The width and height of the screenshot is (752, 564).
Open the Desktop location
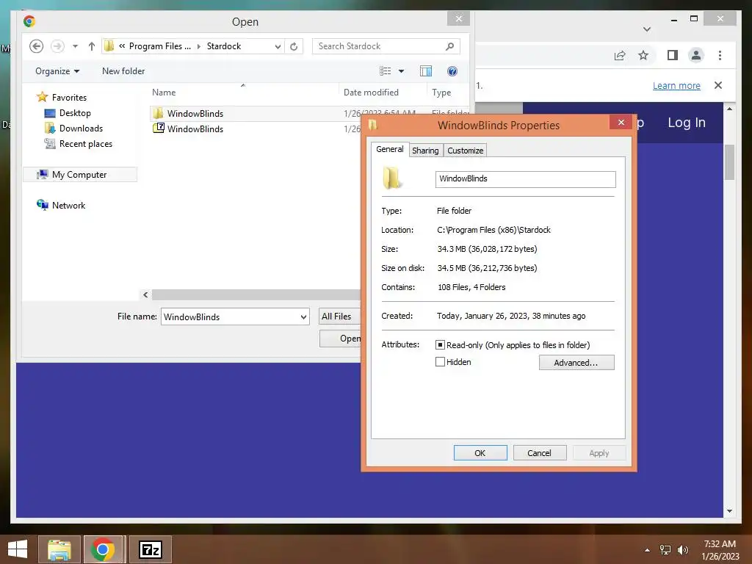coord(68,112)
